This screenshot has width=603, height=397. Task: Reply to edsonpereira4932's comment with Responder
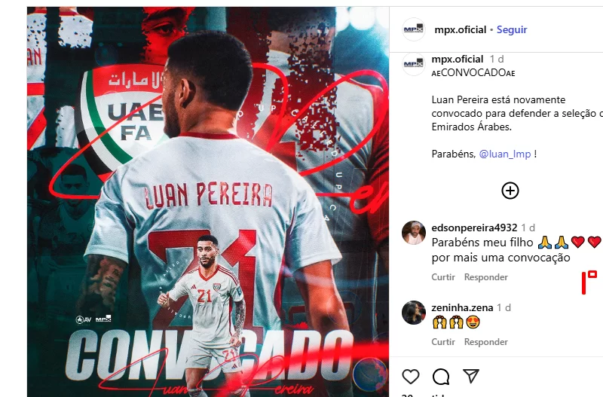(x=485, y=277)
